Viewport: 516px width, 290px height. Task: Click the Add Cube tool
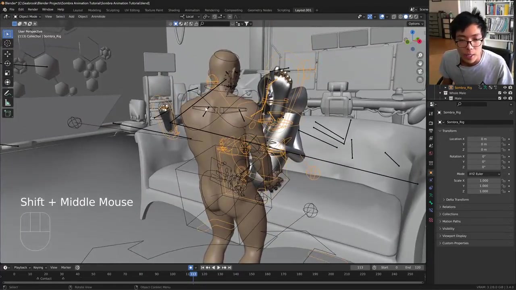coord(7,113)
